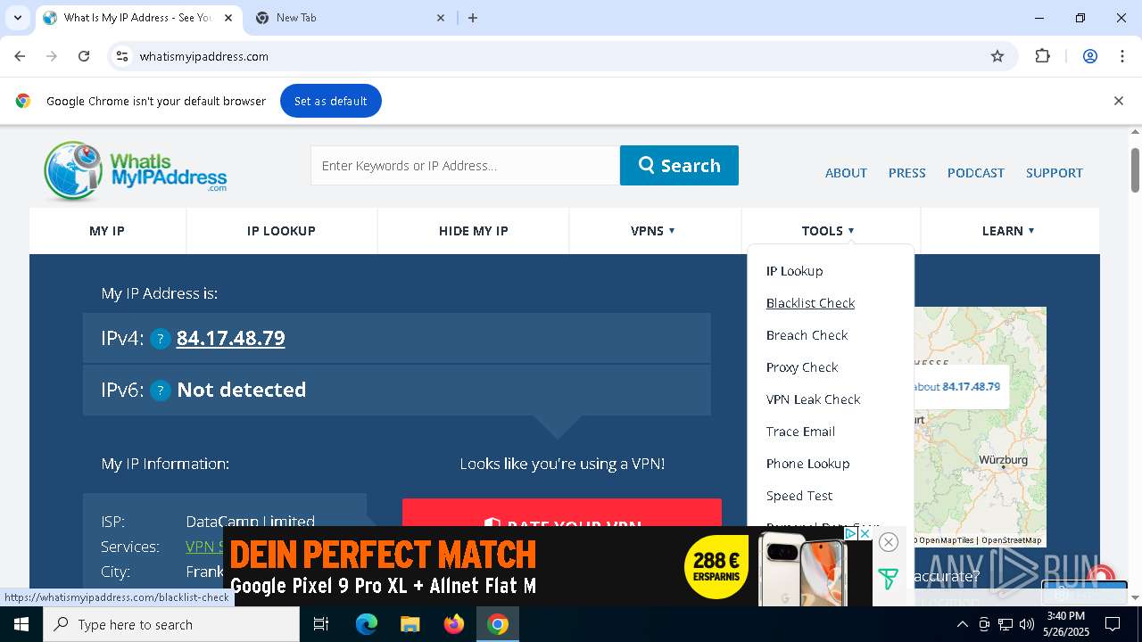Reload the page with the refresh icon
The height and width of the screenshot is (642, 1142).
pos(84,56)
